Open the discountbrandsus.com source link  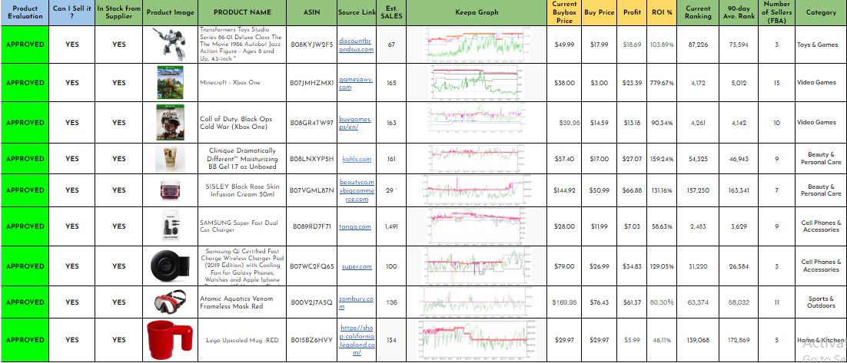click(356, 45)
